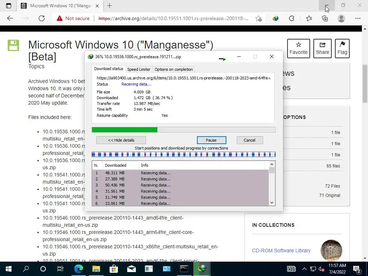Open the Extensions puzzle icon
The height and width of the screenshot is (276, 368).
(x=291, y=18)
